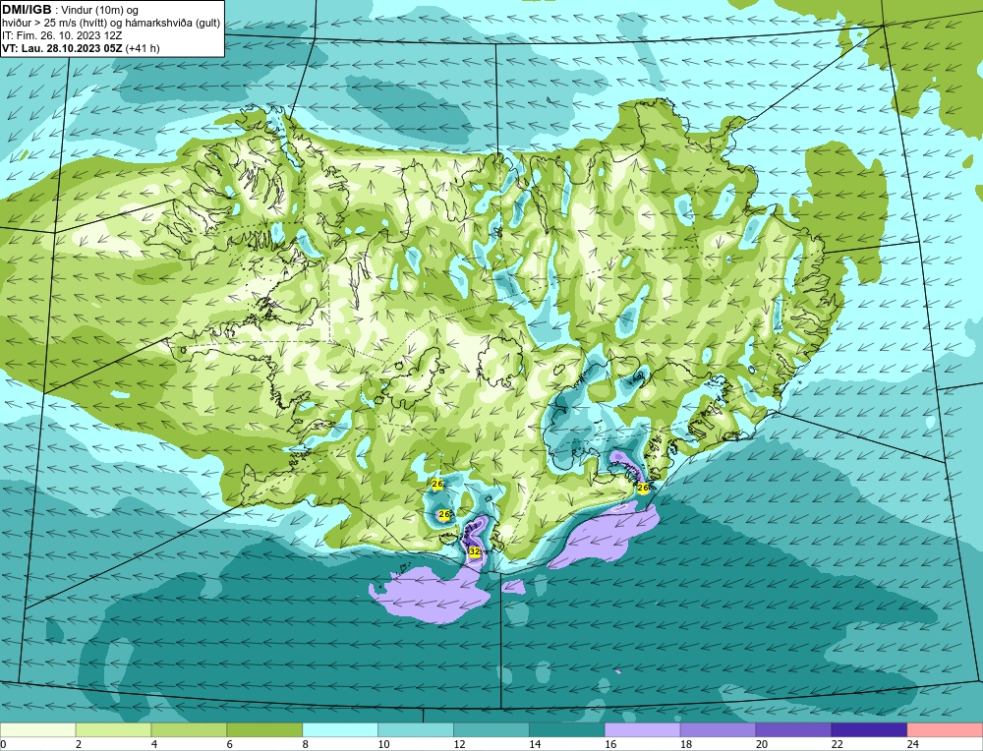Click the legend scale value '24'
This screenshot has width=983, height=751.
tap(913, 745)
